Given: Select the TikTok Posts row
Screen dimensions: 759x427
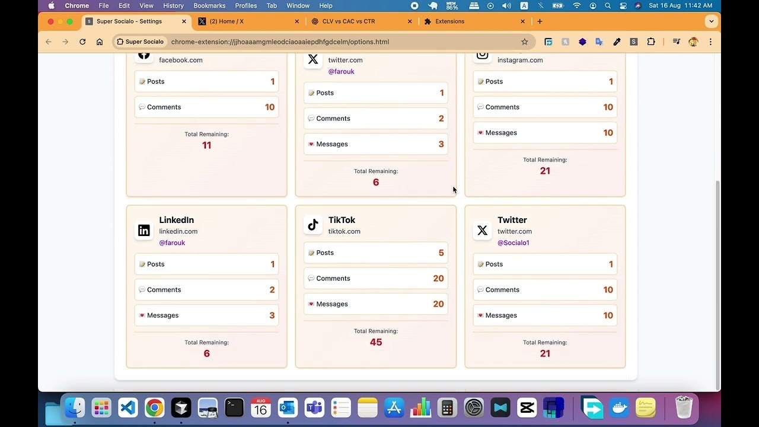Looking at the screenshot, I should coord(376,253).
